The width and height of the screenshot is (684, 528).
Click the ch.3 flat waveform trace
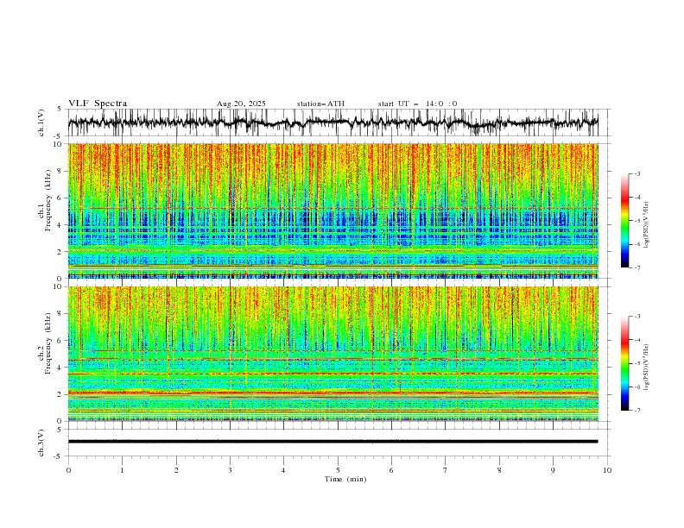(332, 442)
